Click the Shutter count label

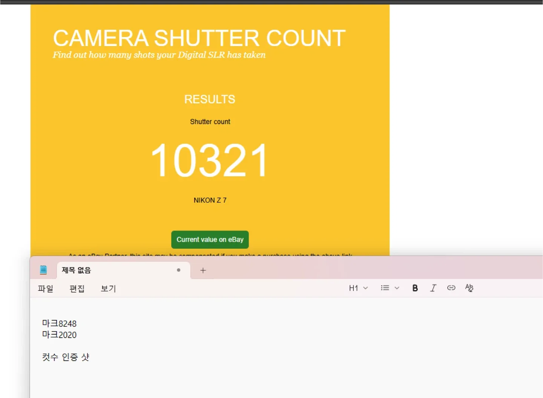[210, 122]
